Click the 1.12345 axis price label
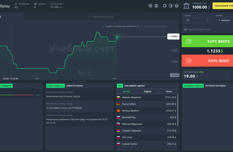 (x=175, y=75)
